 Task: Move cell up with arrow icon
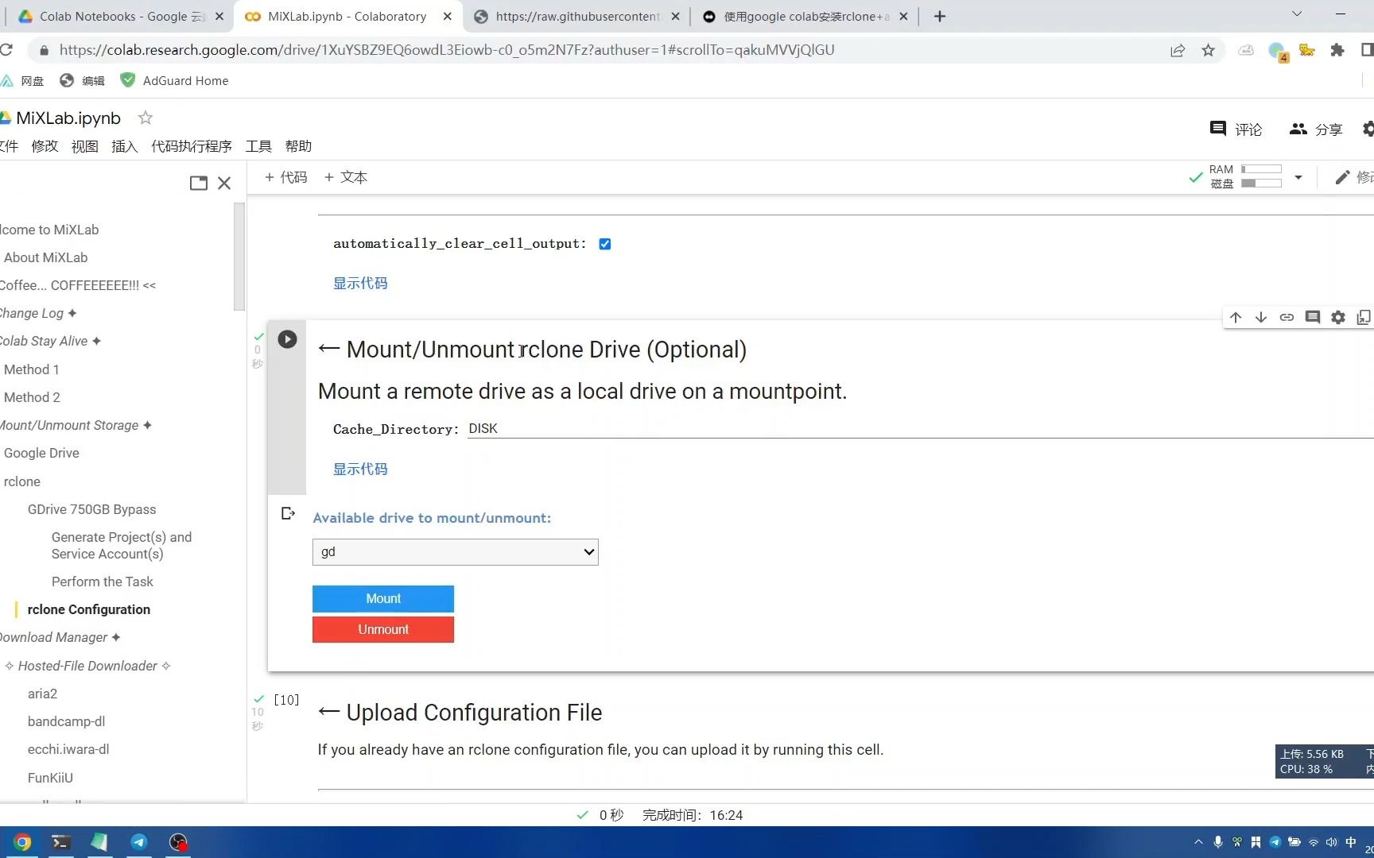[1236, 318]
